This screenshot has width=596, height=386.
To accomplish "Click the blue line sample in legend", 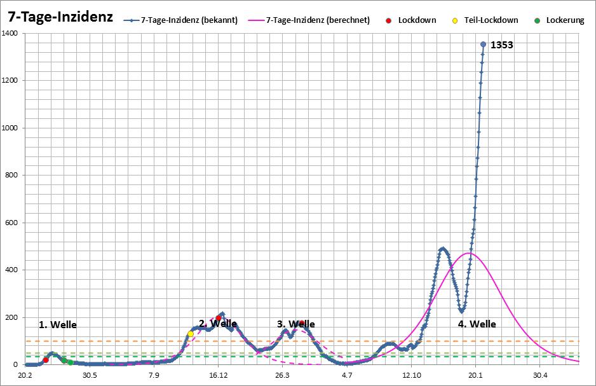I will (132, 20).
